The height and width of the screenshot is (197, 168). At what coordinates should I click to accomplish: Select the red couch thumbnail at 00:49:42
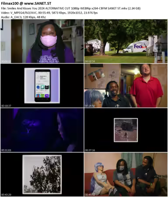point(126,175)
